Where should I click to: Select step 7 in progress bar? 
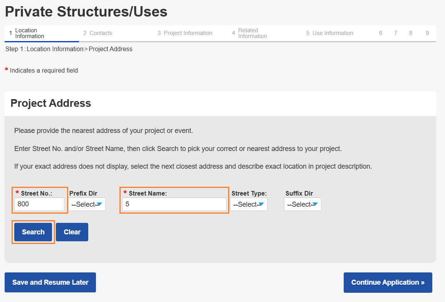(x=396, y=33)
